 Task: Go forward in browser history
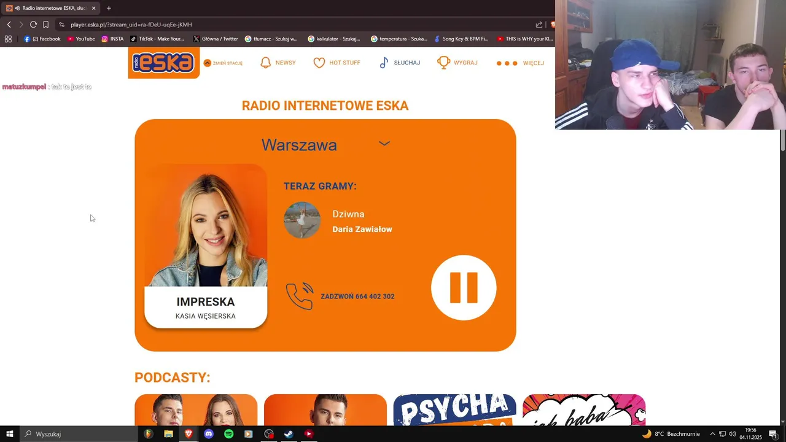(x=21, y=25)
